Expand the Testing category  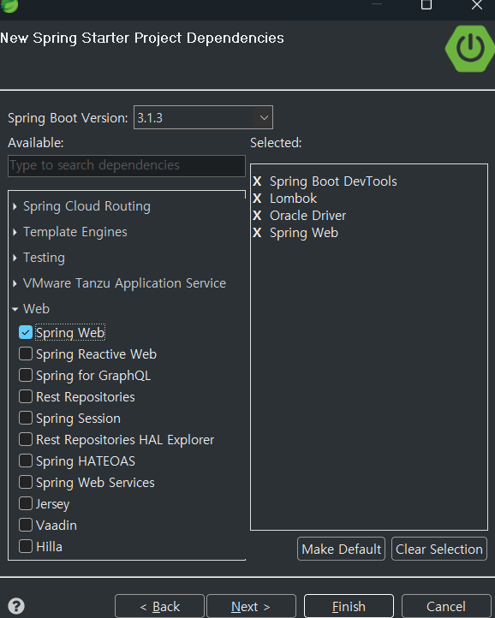pyautogui.click(x=15, y=258)
